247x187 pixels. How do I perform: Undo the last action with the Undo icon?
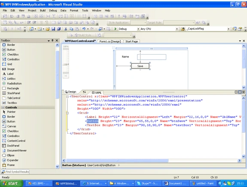[x=84, y=29]
